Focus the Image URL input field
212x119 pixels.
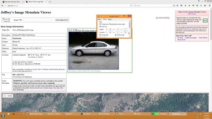tap(37, 20)
